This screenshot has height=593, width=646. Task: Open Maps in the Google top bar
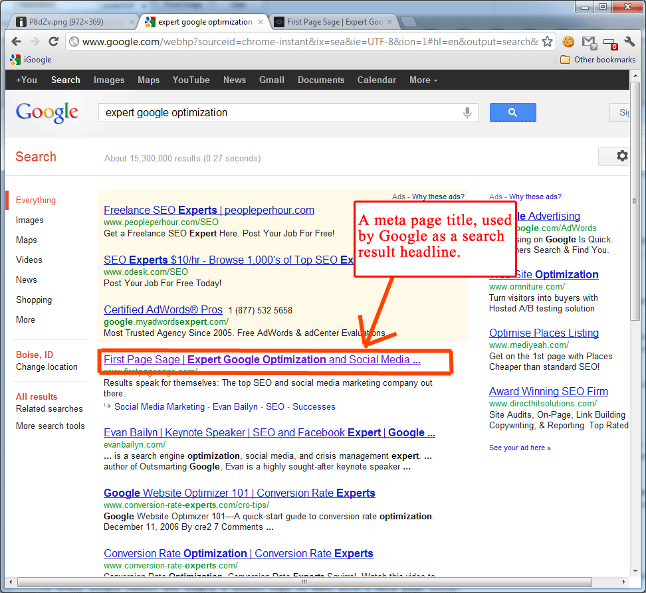tap(148, 80)
